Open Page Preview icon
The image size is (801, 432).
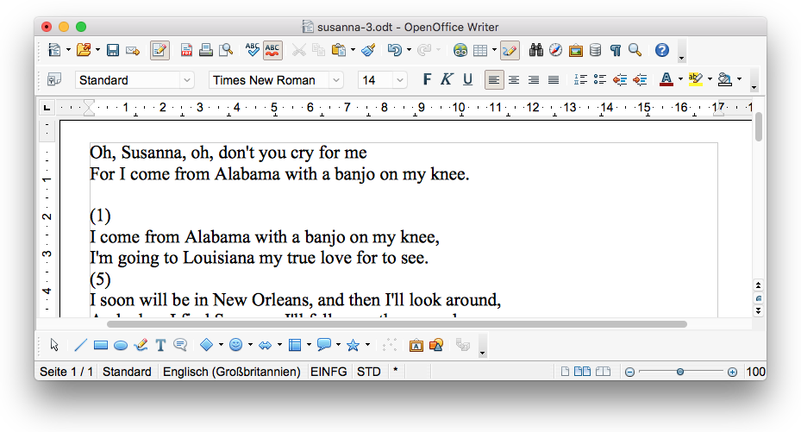point(226,50)
